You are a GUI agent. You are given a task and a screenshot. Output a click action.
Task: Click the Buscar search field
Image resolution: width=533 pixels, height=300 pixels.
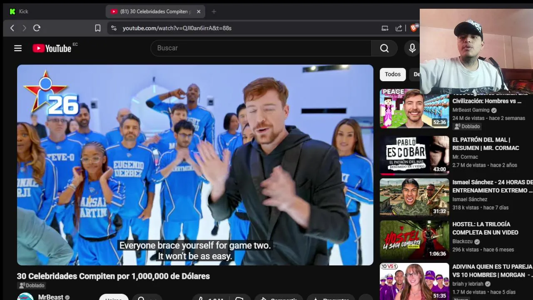(x=261, y=48)
